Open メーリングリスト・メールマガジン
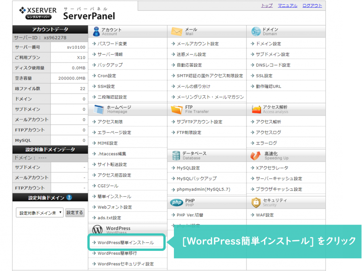The height and width of the screenshot is (271, 362). 210,97
